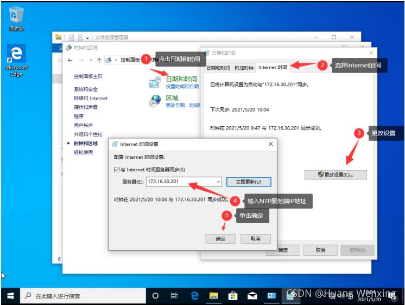Open 程序 category in sidebar
Image resolution: width=405 pixels, height=305 pixels.
coord(79,116)
